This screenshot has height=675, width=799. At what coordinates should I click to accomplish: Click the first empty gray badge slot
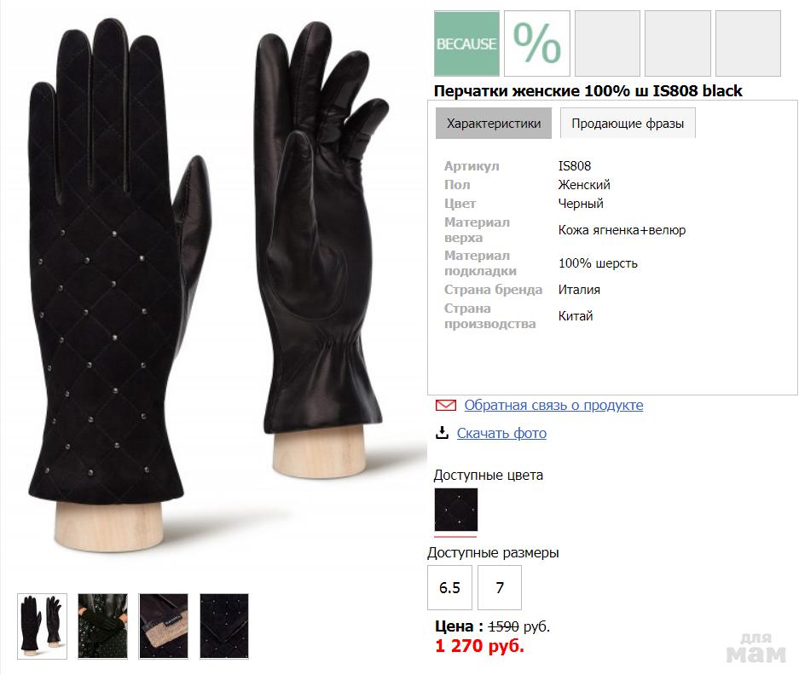(607, 43)
